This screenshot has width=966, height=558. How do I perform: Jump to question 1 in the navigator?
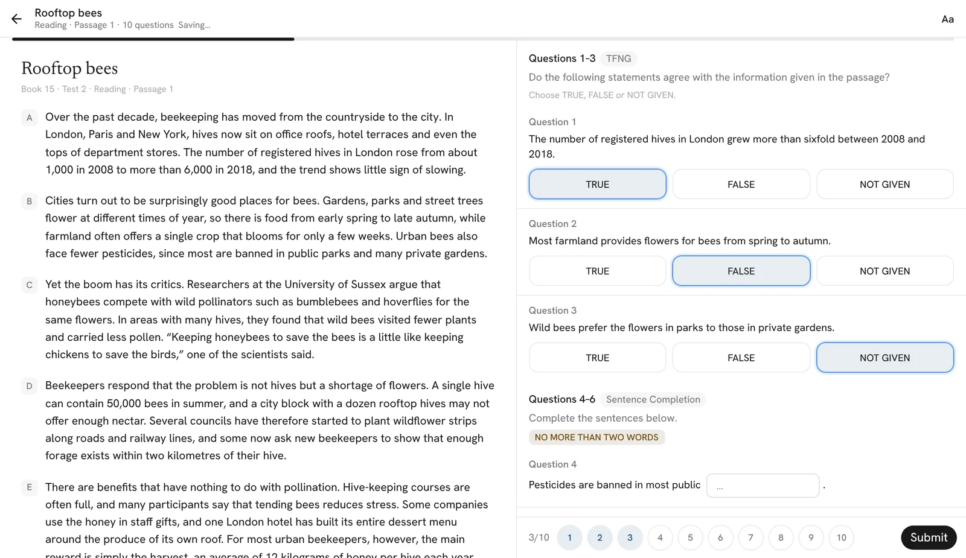coord(569,537)
